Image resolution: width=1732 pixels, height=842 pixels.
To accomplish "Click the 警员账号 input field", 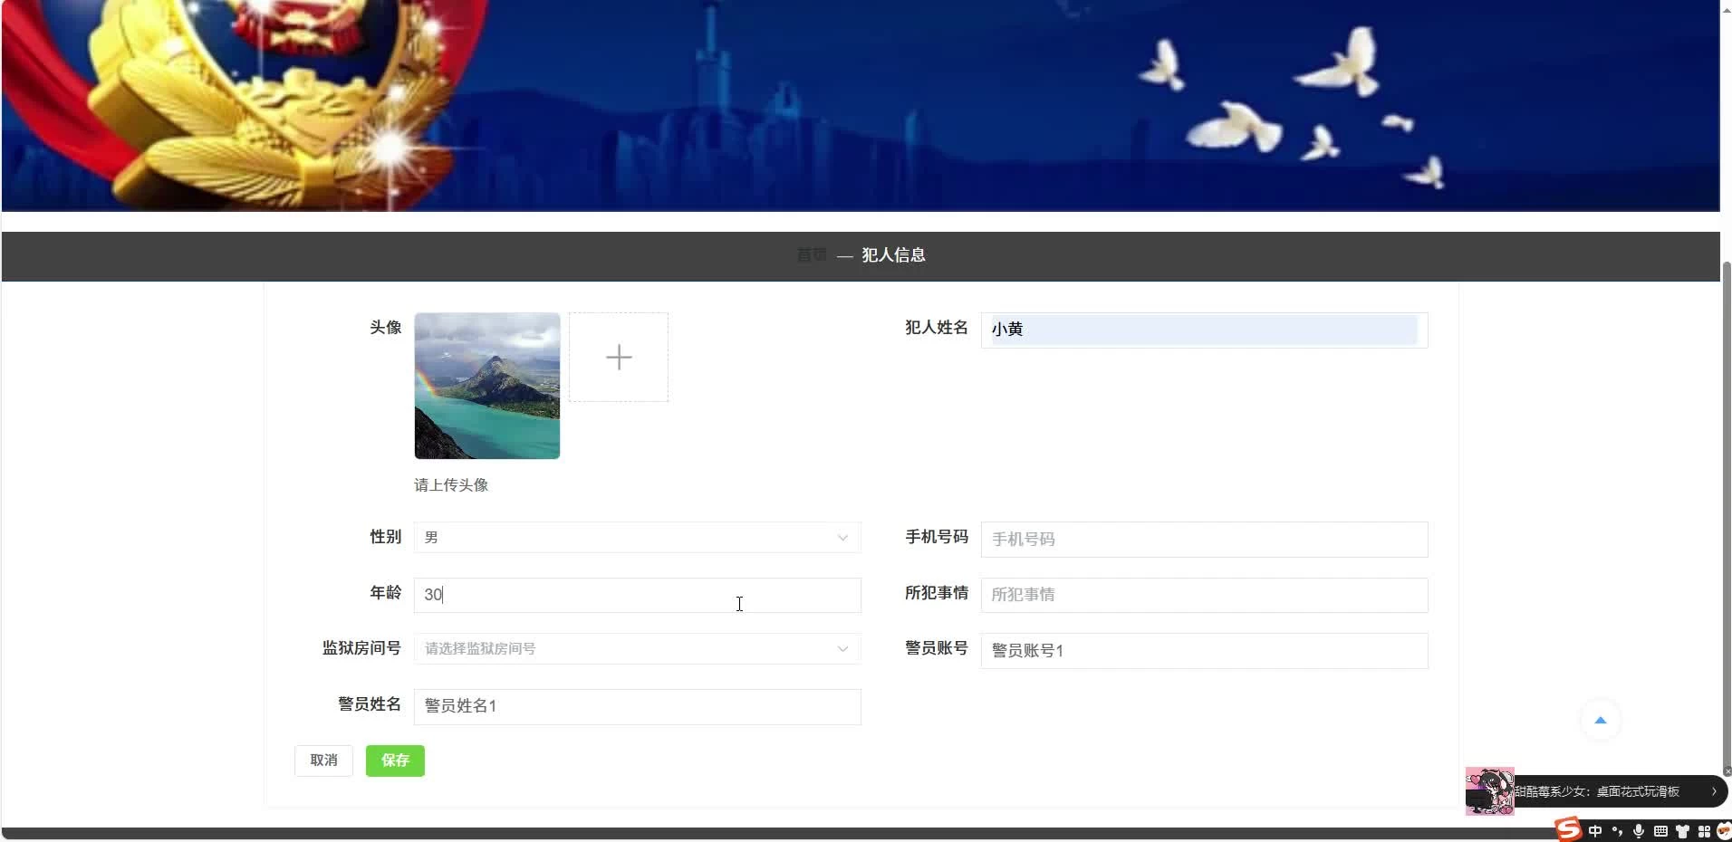I will pos(1204,651).
